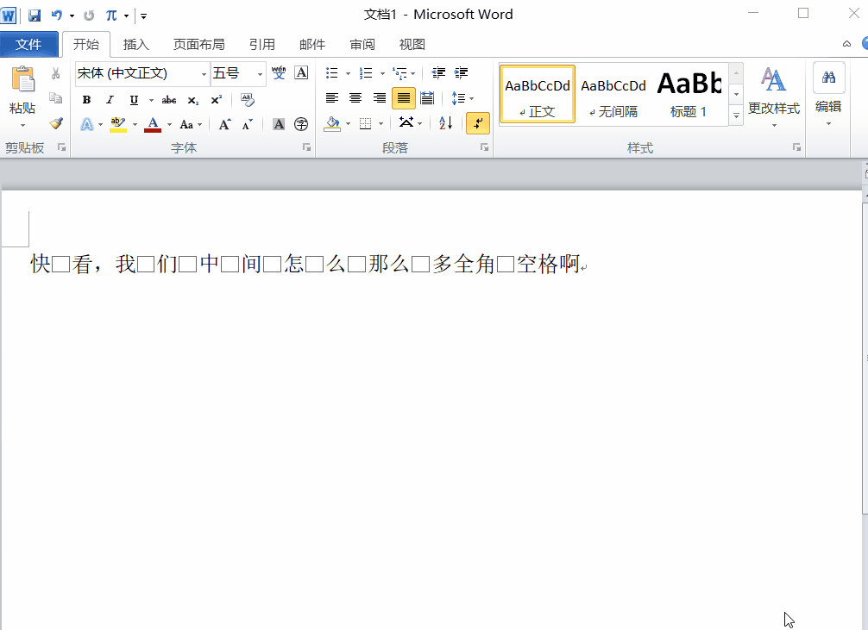This screenshot has width=868, height=630.
Task: Click the Save icon in quick access toolbar
Action: (x=35, y=16)
